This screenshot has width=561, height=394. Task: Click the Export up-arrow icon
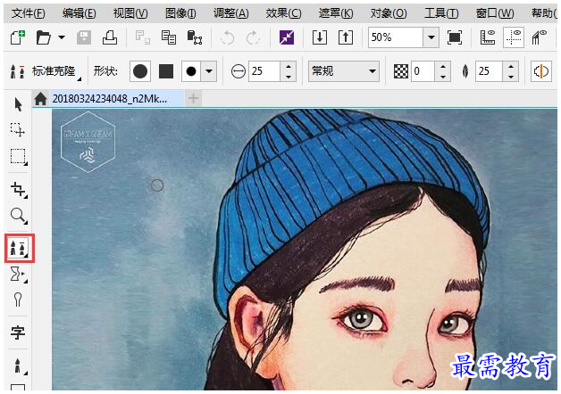(x=346, y=37)
